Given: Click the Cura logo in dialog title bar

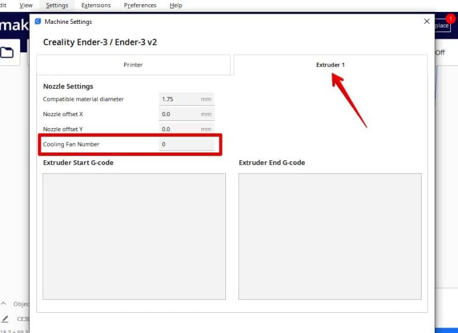Looking at the screenshot, I should pos(38,21).
